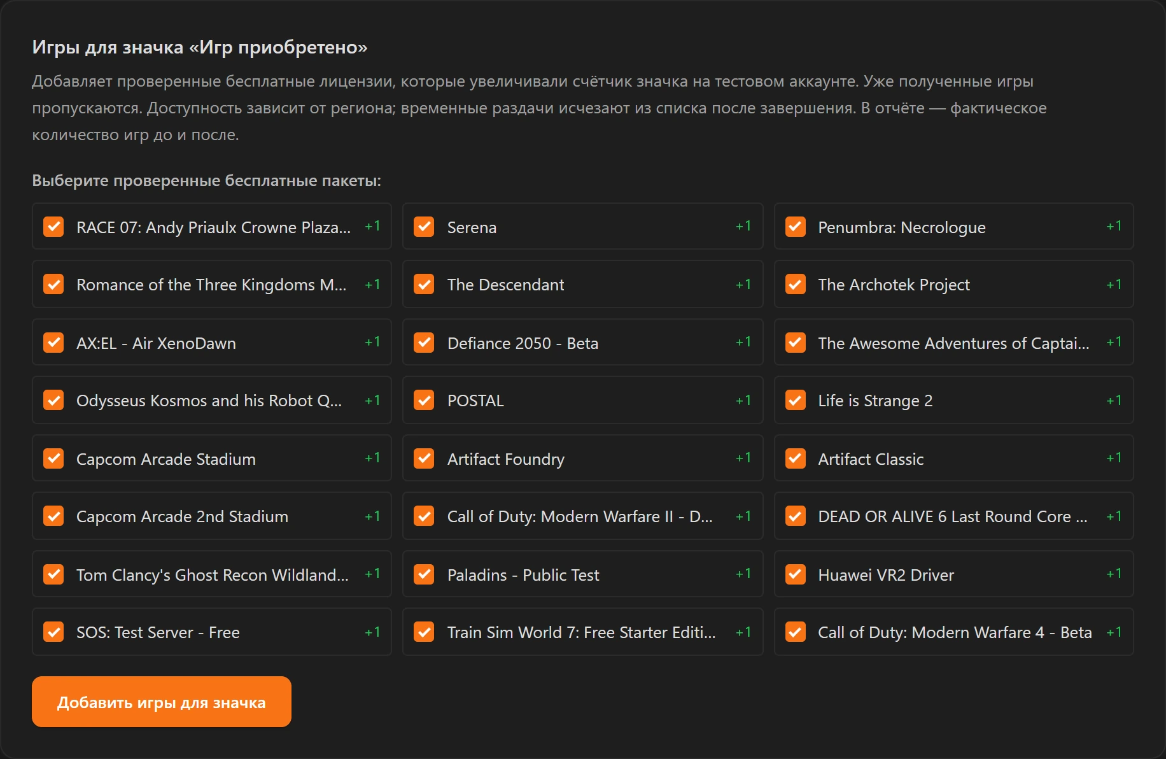The image size is (1166, 759).
Task: Untick the Defiance 2050 - Beta checkbox
Action: coord(424,343)
